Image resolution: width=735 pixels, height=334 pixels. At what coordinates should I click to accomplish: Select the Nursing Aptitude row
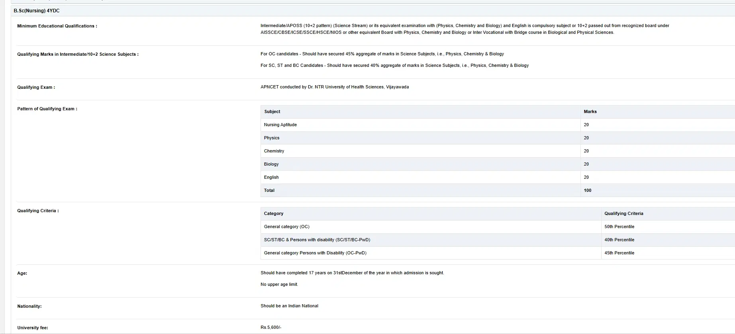280,125
